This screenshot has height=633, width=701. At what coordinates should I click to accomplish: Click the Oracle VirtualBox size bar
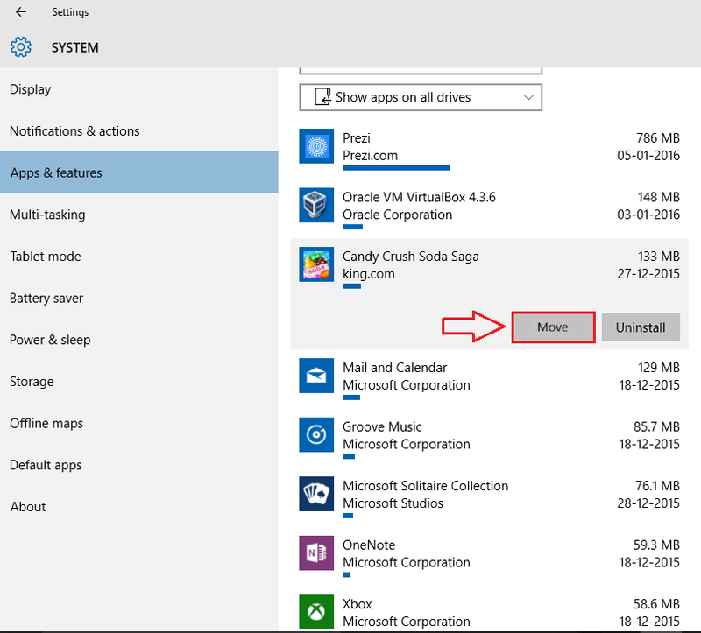coord(352,227)
